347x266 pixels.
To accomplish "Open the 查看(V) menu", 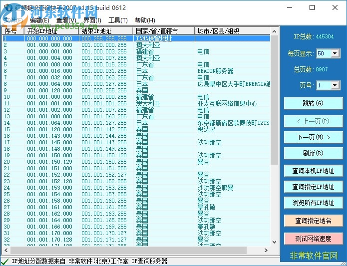I will tap(66, 20).
